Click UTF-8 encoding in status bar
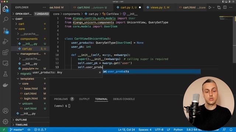This screenshot has height=132, width=236. pos(159,129)
